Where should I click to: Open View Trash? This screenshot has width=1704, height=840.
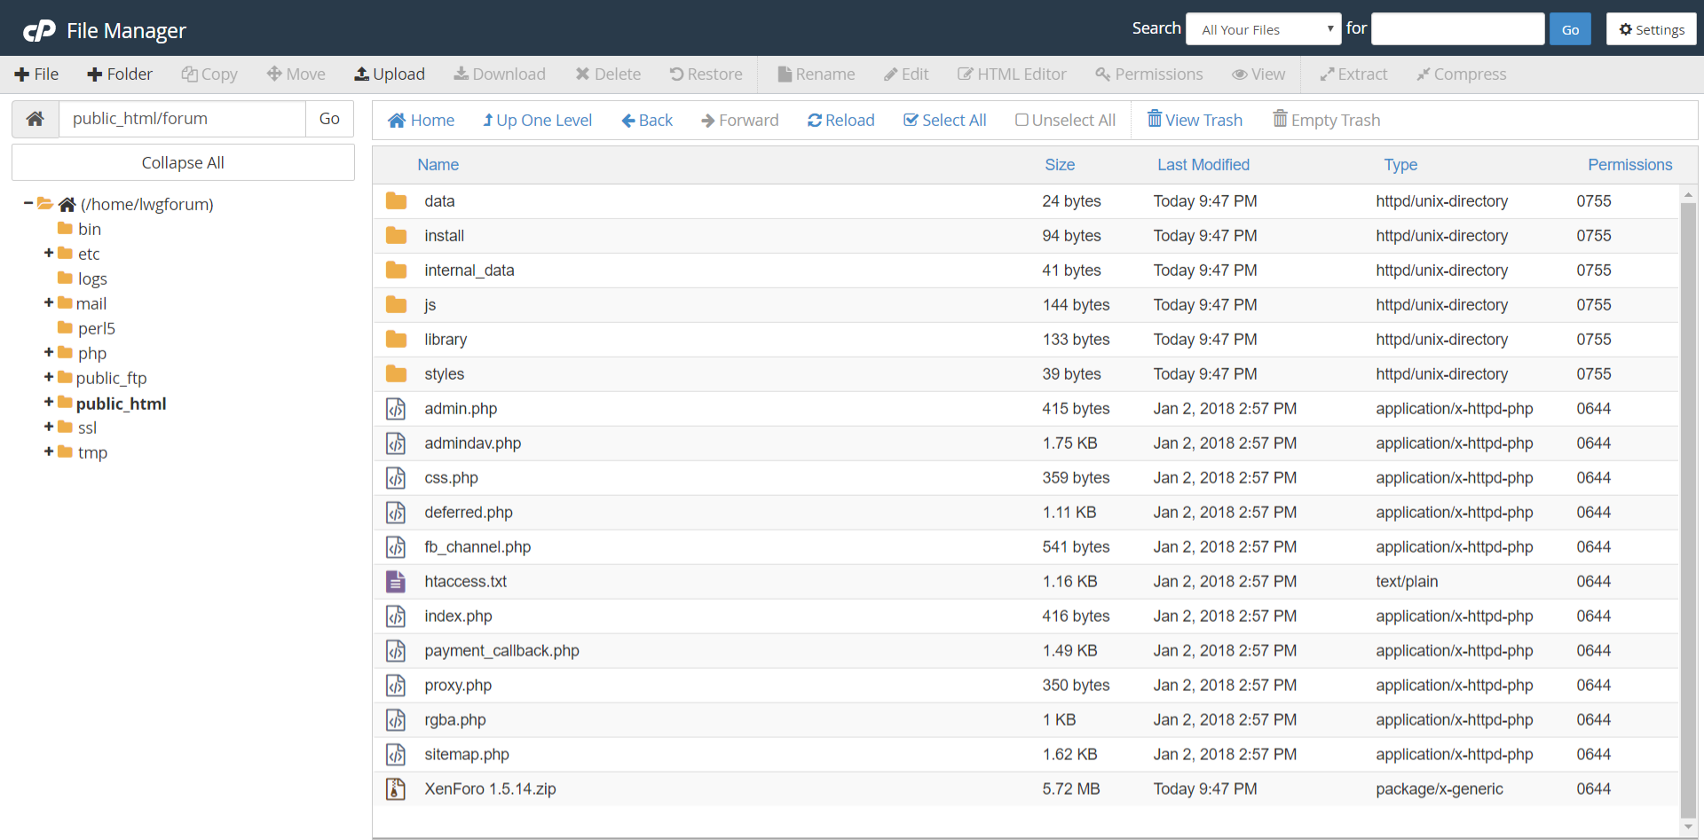click(1195, 120)
